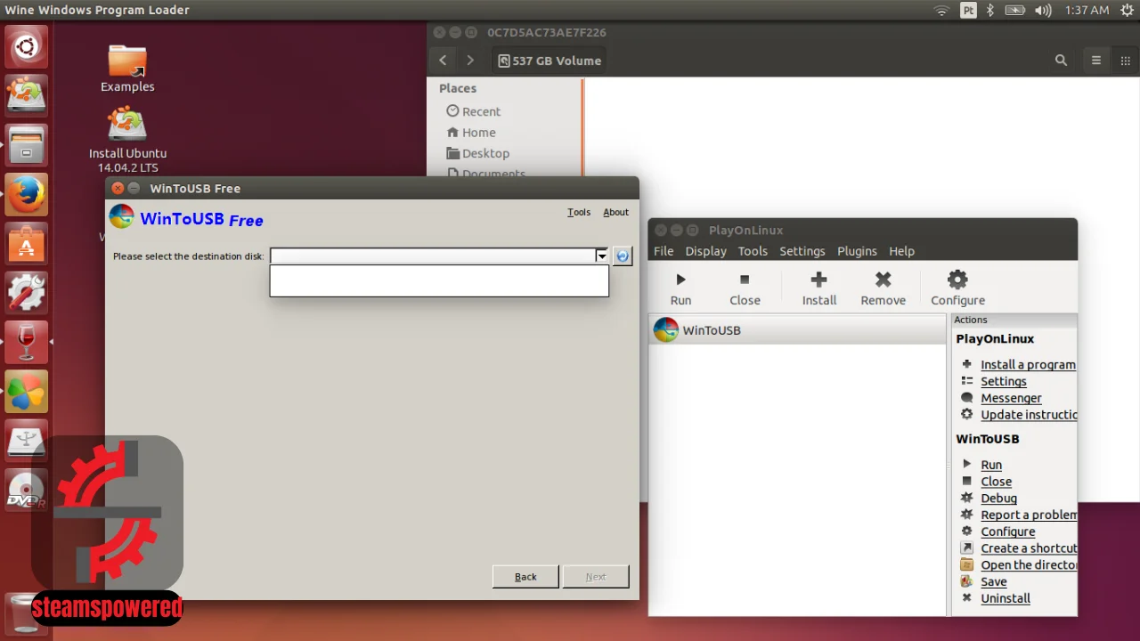Go forward in the file manager
Image resolution: width=1140 pixels, height=641 pixels.
tap(470, 61)
